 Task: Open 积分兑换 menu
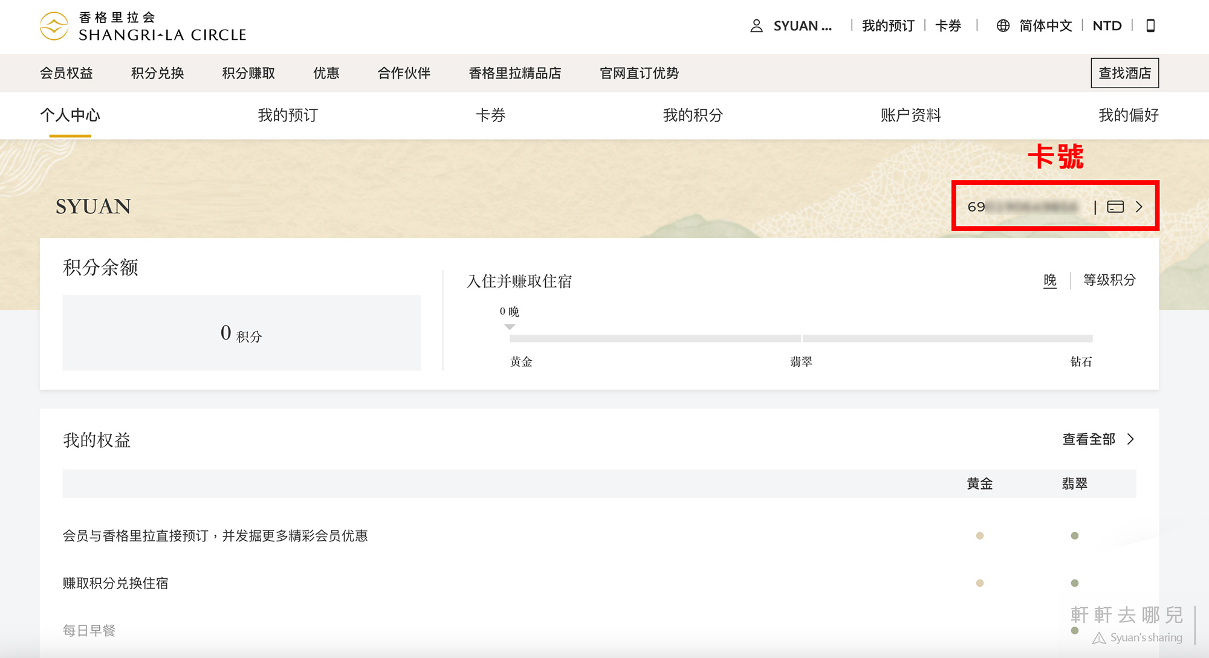157,73
